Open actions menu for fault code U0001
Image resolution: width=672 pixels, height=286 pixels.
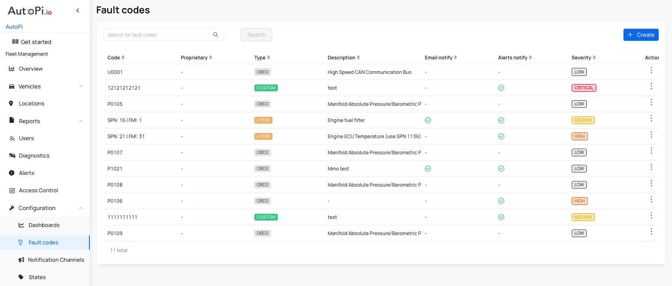651,71
